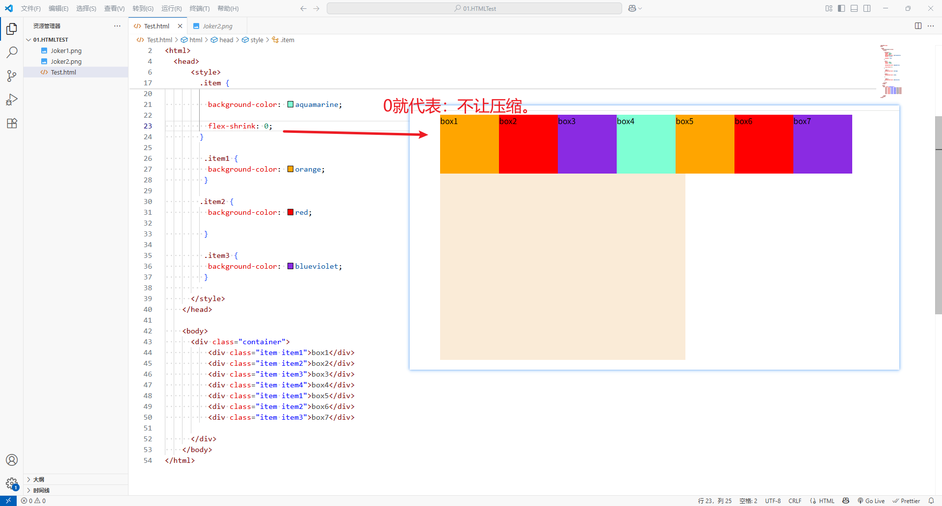Collapse the 01.HTMLTEST folder
The height and width of the screenshot is (506, 942).
[x=77, y=40]
